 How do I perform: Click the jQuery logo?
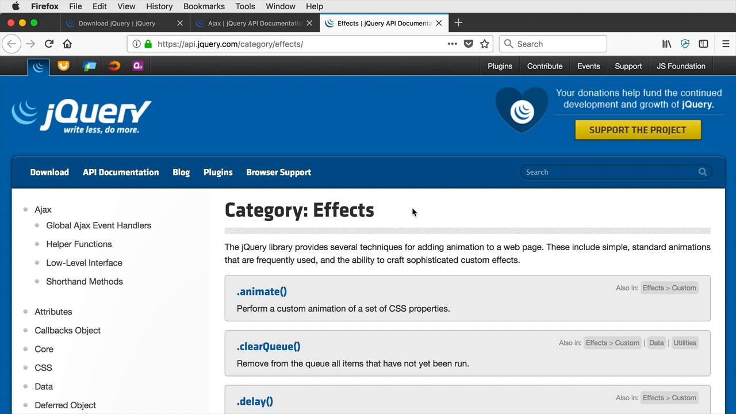point(81,117)
